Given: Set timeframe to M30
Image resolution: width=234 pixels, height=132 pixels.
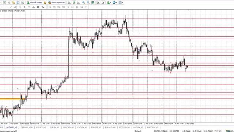Looking at the screenshot, I should click(x=63, y=7).
